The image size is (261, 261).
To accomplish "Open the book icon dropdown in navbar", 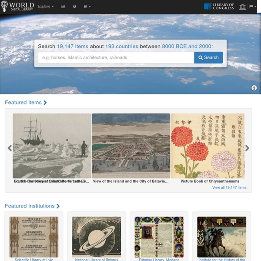I will pos(87,7).
